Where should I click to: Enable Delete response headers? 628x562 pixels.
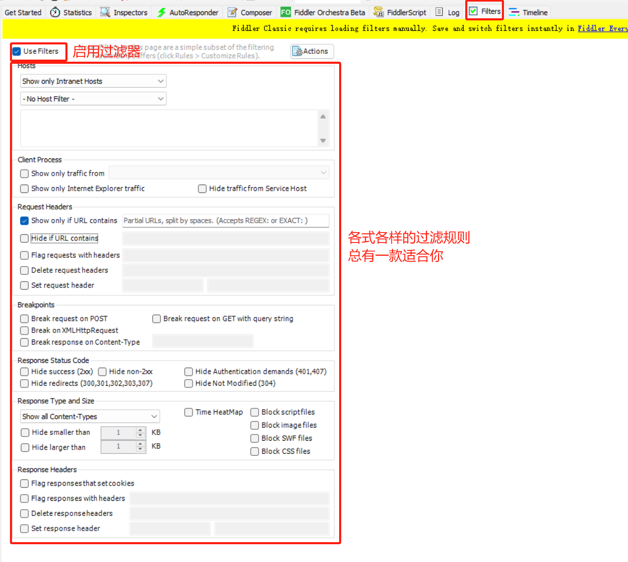25,514
